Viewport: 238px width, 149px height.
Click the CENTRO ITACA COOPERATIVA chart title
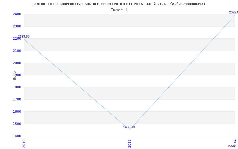(x=119, y=4)
